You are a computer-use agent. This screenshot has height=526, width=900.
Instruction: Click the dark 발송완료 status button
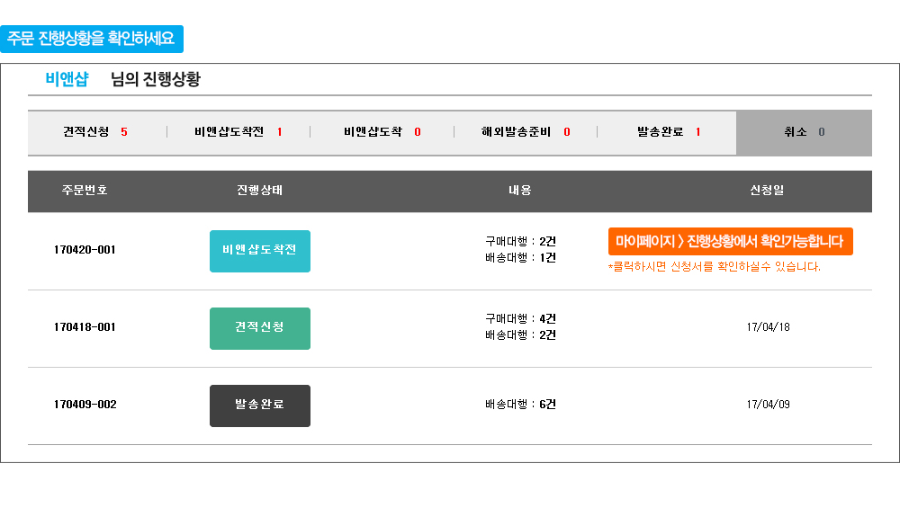tap(260, 406)
